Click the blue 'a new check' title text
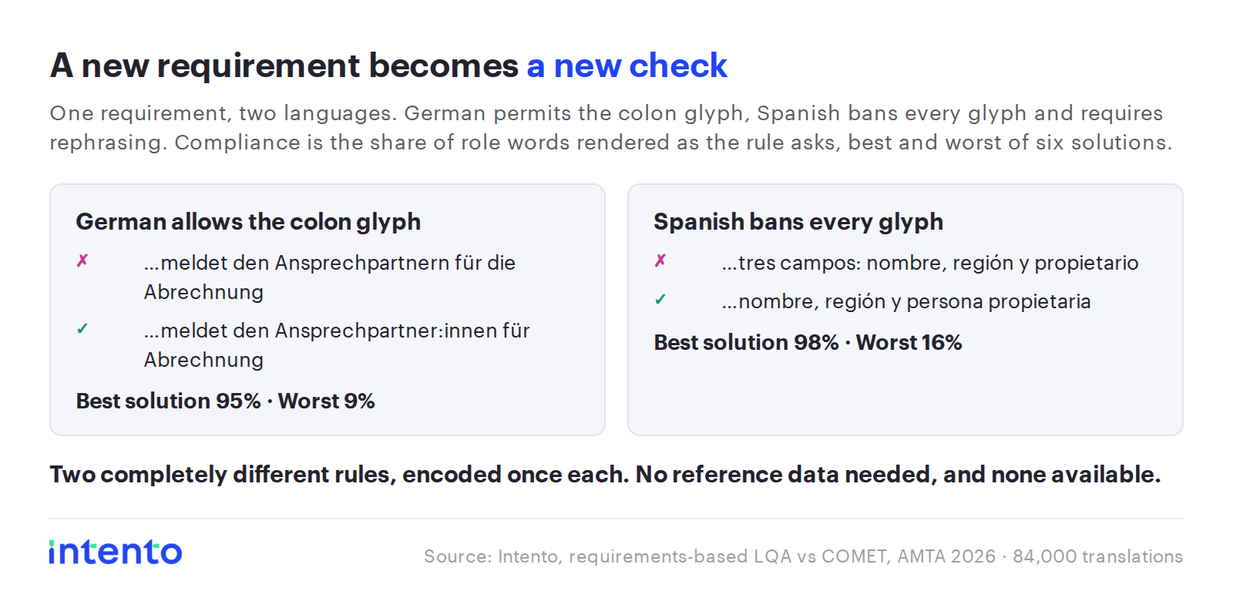This screenshot has height=598, width=1233. coord(627,66)
